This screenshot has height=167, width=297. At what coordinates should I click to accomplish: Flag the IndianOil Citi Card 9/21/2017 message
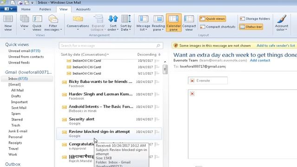pyautogui.click(x=157, y=73)
